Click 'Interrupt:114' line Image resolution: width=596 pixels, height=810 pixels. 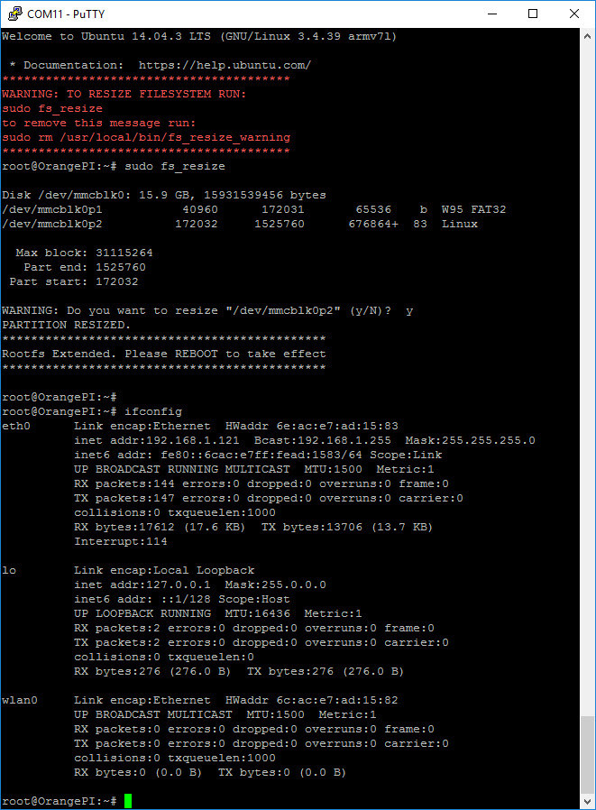point(121,541)
